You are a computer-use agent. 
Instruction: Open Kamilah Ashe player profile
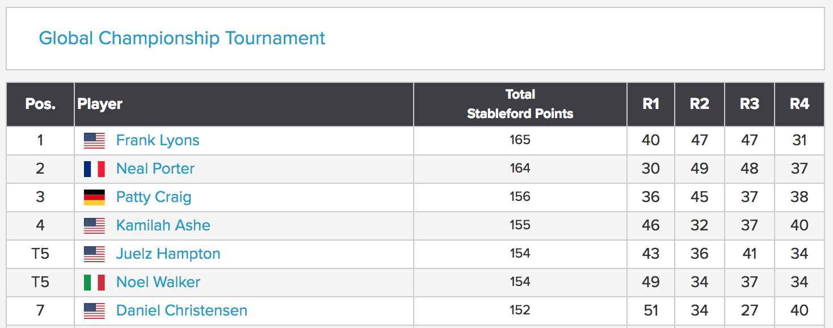(163, 225)
